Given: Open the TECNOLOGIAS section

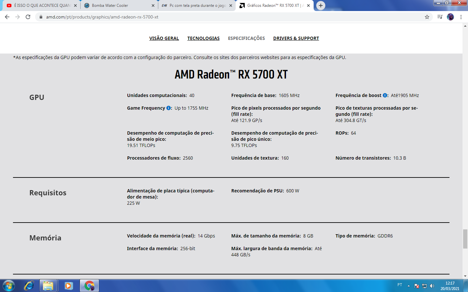Looking at the screenshot, I should 203,38.
